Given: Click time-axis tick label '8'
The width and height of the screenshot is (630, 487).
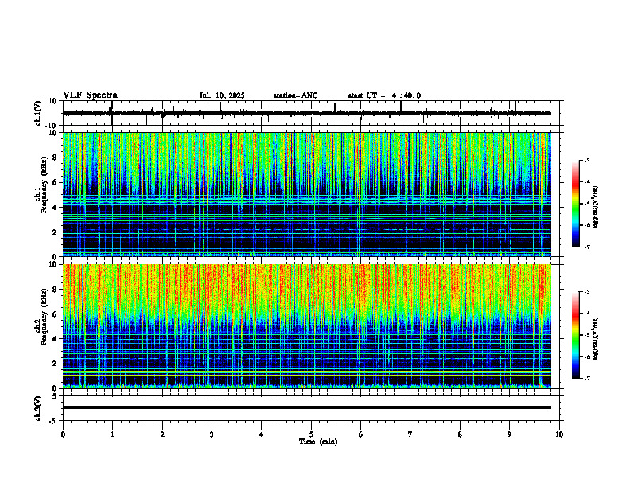Looking at the screenshot, I should (460, 434).
